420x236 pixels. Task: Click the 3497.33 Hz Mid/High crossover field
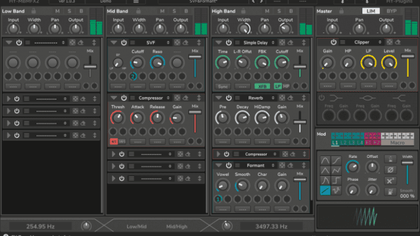click(x=271, y=226)
